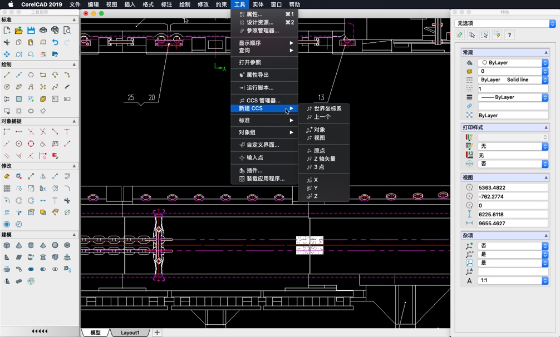Click the Undo arrow icon
Viewport: 560px width, 337px height.
[56, 42]
